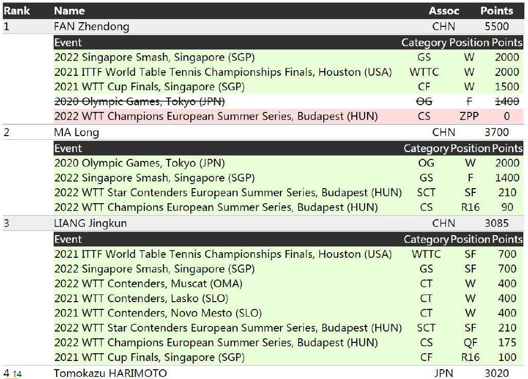Click LIANG Jingkun's WTT Cup Finals row
Viewport: 528px width, 379px height.
pos(289,357)
